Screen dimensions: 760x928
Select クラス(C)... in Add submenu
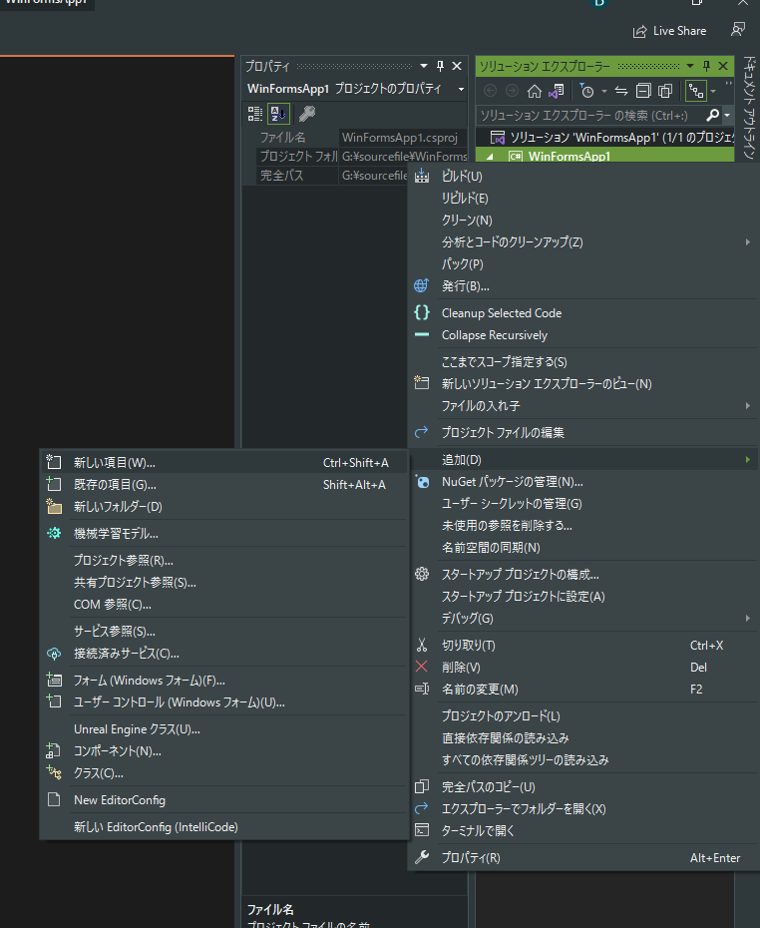click(224, 773)
